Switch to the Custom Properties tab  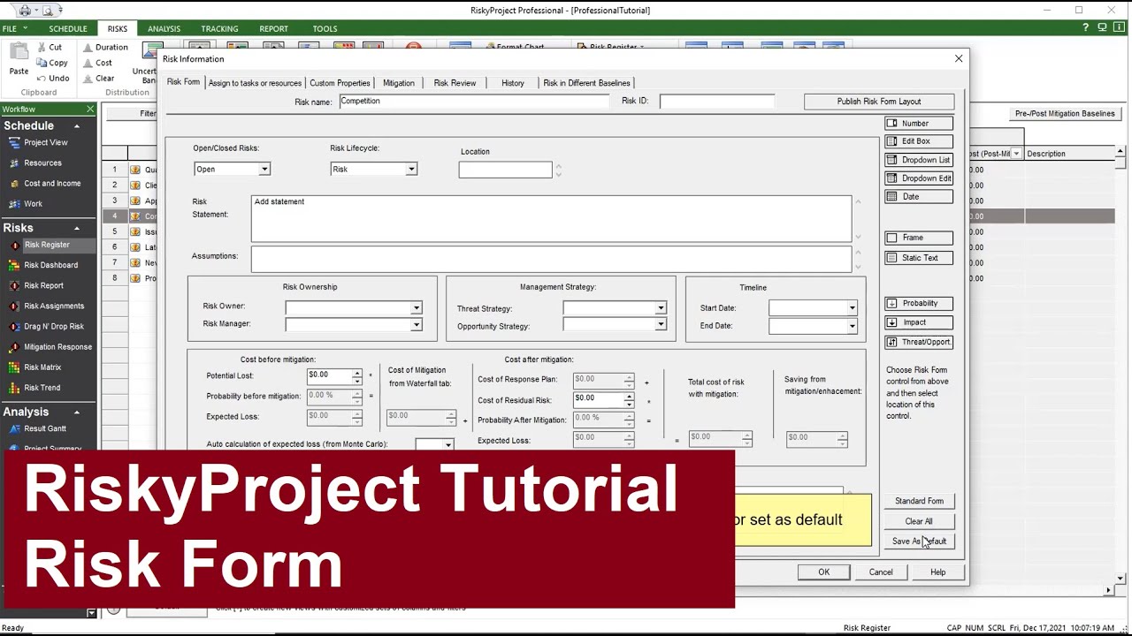pos(340,83)
